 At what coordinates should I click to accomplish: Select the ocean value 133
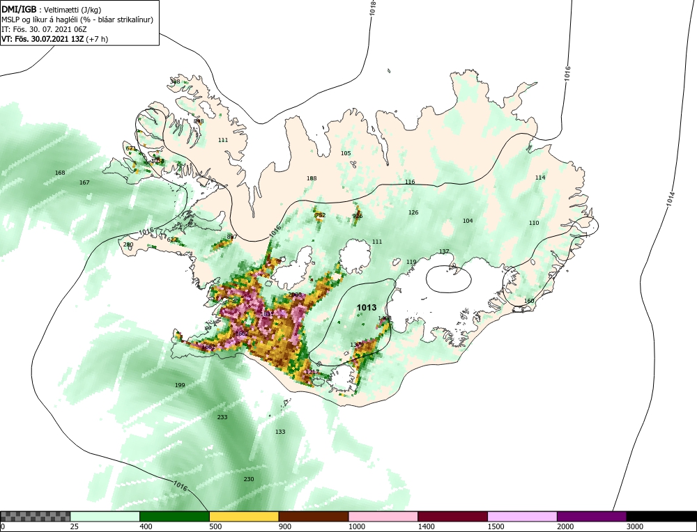pyautogui.click(x=280, y=432)
